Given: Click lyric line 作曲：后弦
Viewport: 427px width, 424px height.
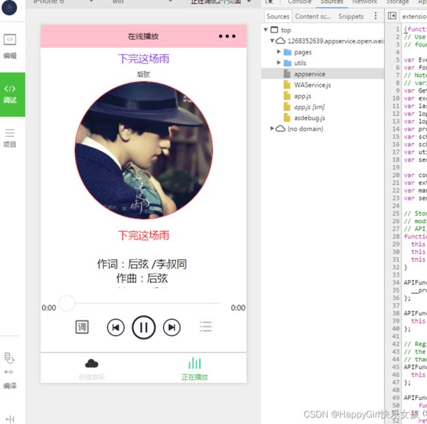Looking at the screenshot, I should tap(142, 278).
